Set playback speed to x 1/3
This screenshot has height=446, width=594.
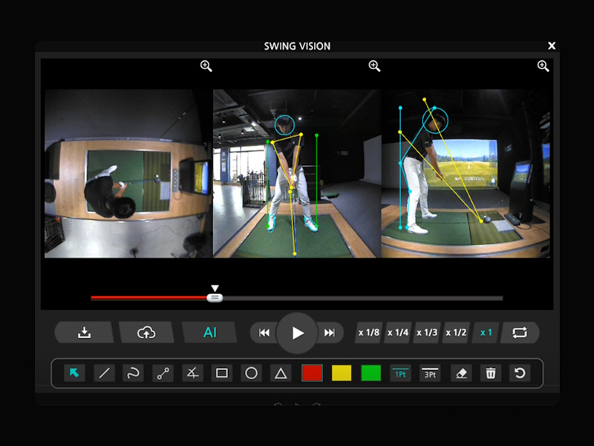tap(427, 332)
